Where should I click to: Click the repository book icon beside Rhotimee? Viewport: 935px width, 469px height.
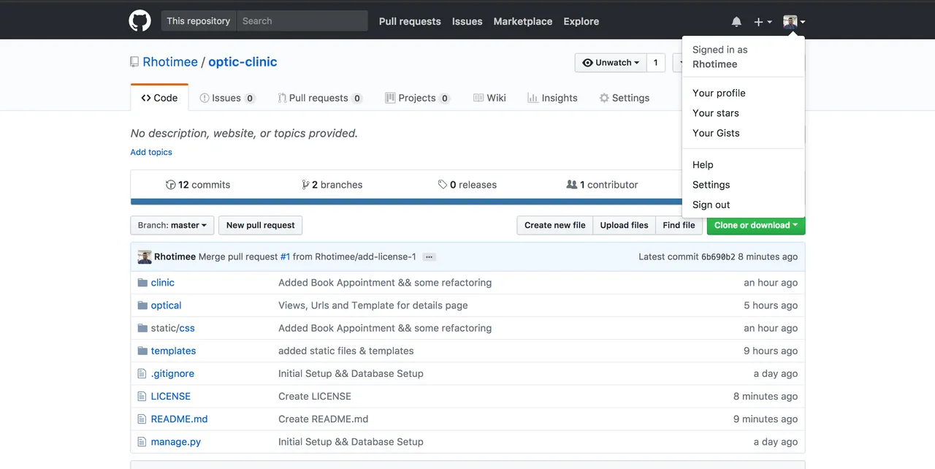point(134,62)
